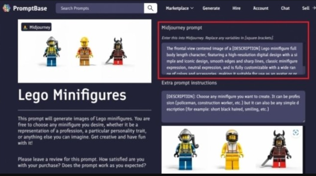Image resolution: width=316 pixels, height=176 pixels.
Task: Click the chevron beside Marketplace
Action: pyautogui.click(x=192, y=8)
